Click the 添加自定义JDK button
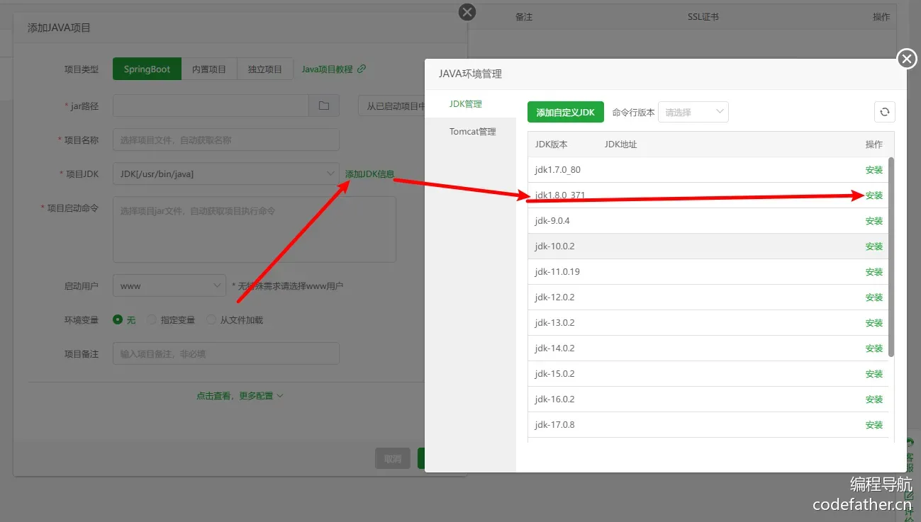Image resolution: width=921 pixels, height=522 pixels. pos(565,113)
